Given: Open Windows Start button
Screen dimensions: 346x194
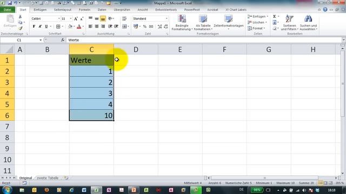Looking at the screenshot, I should click(x=7, y=190).
